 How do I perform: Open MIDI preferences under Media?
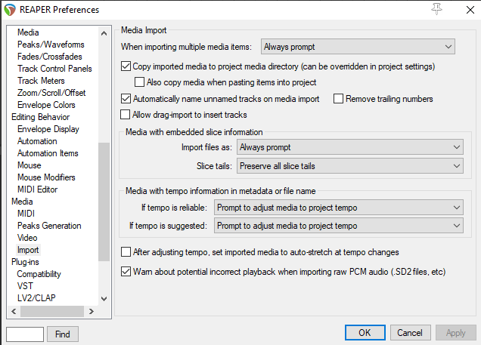(x=26, y=214)
